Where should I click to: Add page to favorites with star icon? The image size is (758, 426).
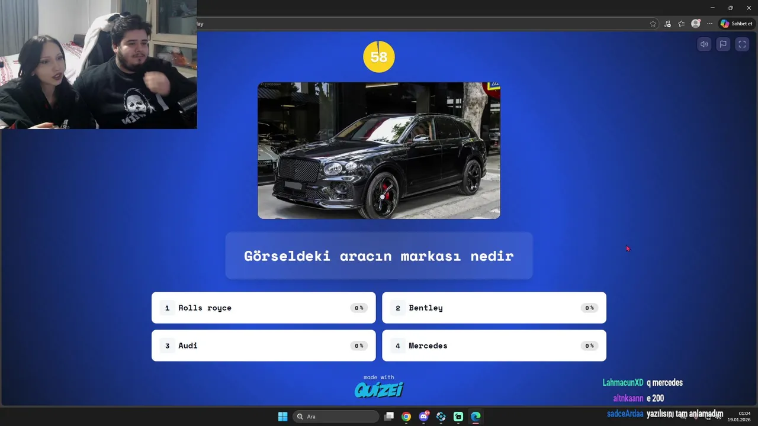[653, 24]
